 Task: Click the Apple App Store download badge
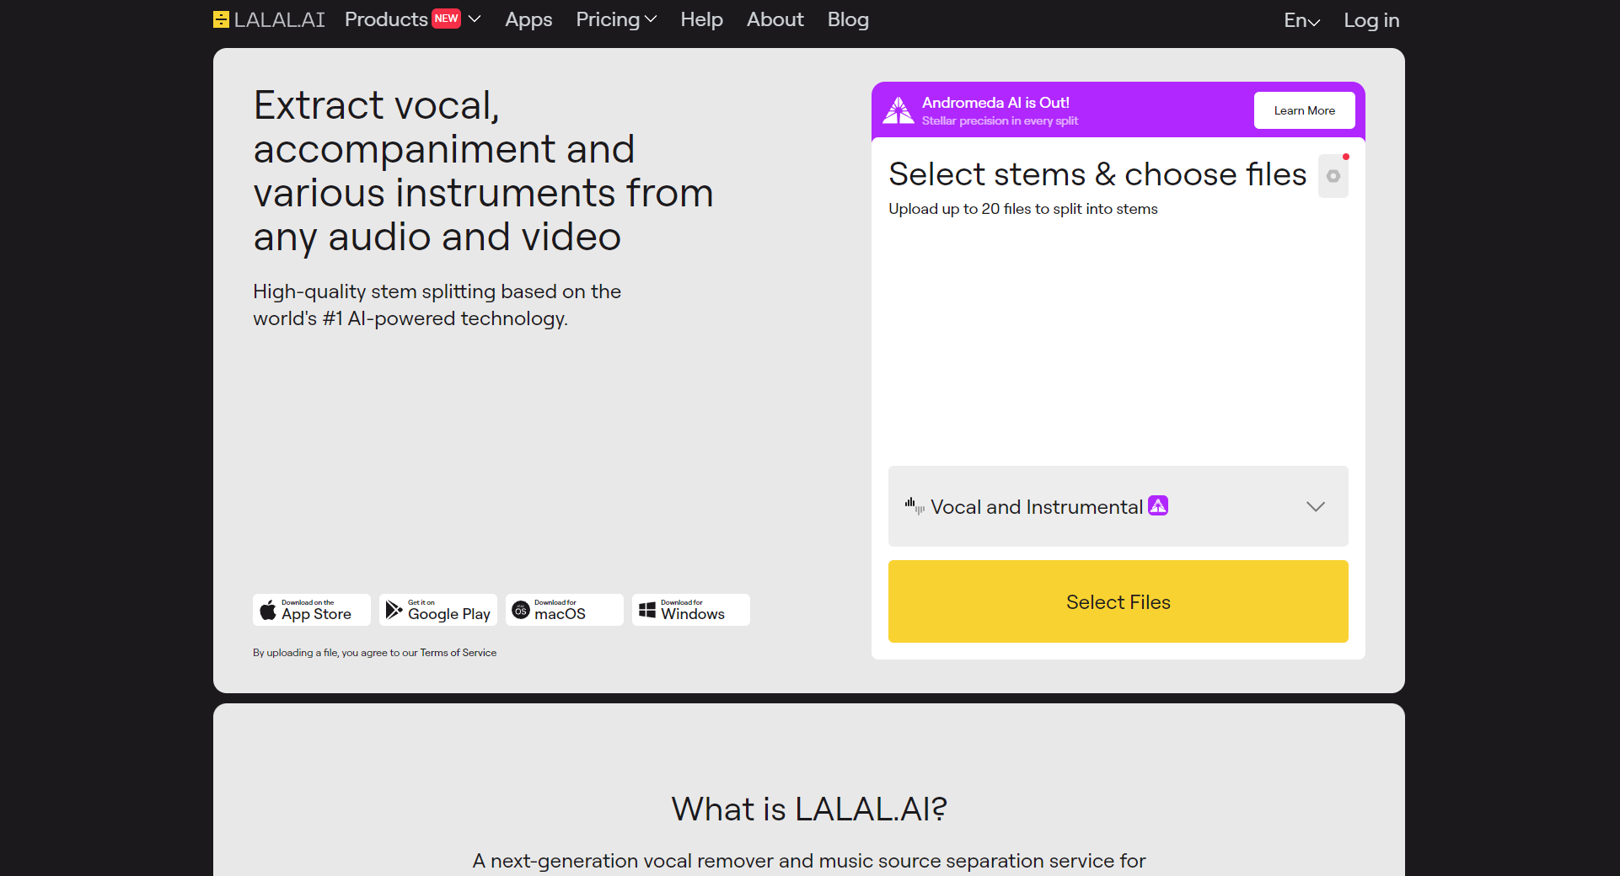tap(311, 610)
